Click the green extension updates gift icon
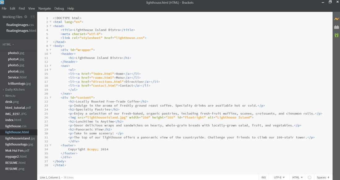This screenshot has height=180, width=340. point(337,35)
